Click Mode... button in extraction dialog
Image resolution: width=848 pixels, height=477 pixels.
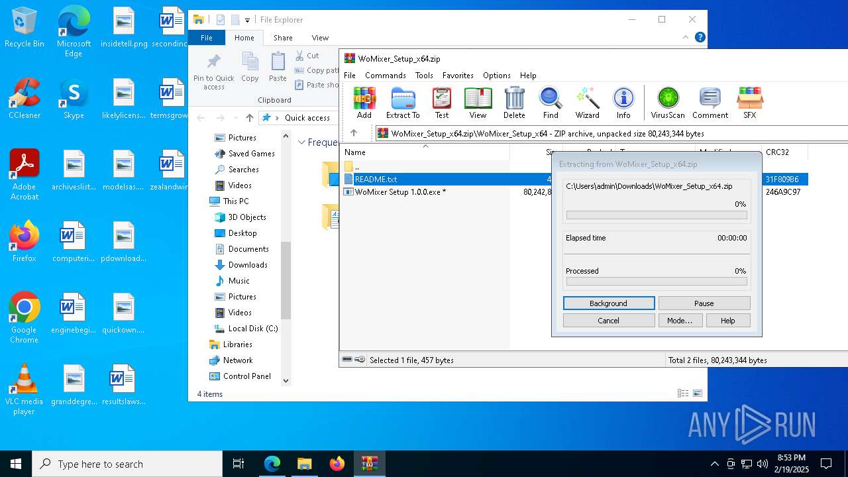pos(680,320)
